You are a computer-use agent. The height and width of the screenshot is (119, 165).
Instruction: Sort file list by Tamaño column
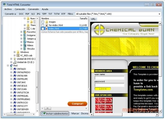coord(83,18)
